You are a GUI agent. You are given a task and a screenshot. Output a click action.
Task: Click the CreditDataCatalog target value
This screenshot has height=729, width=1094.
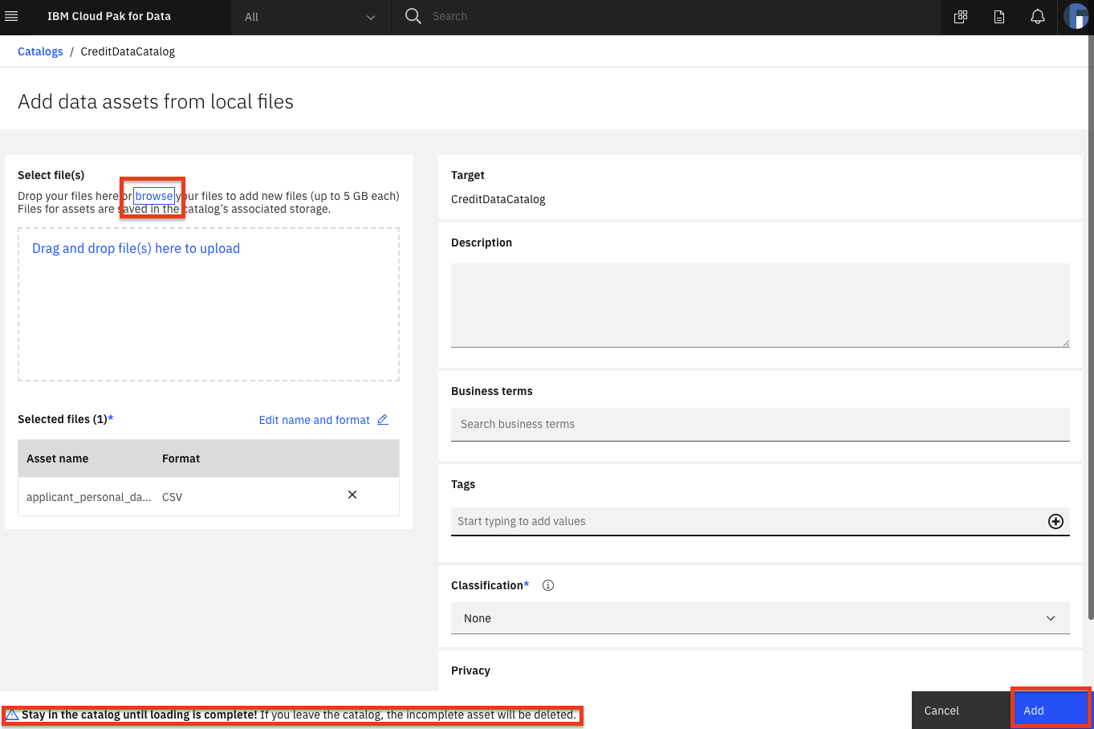coord(498,199)
